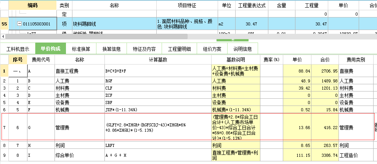
Task: Switch to the 工料机显示 tab
Action: point(18,49)
